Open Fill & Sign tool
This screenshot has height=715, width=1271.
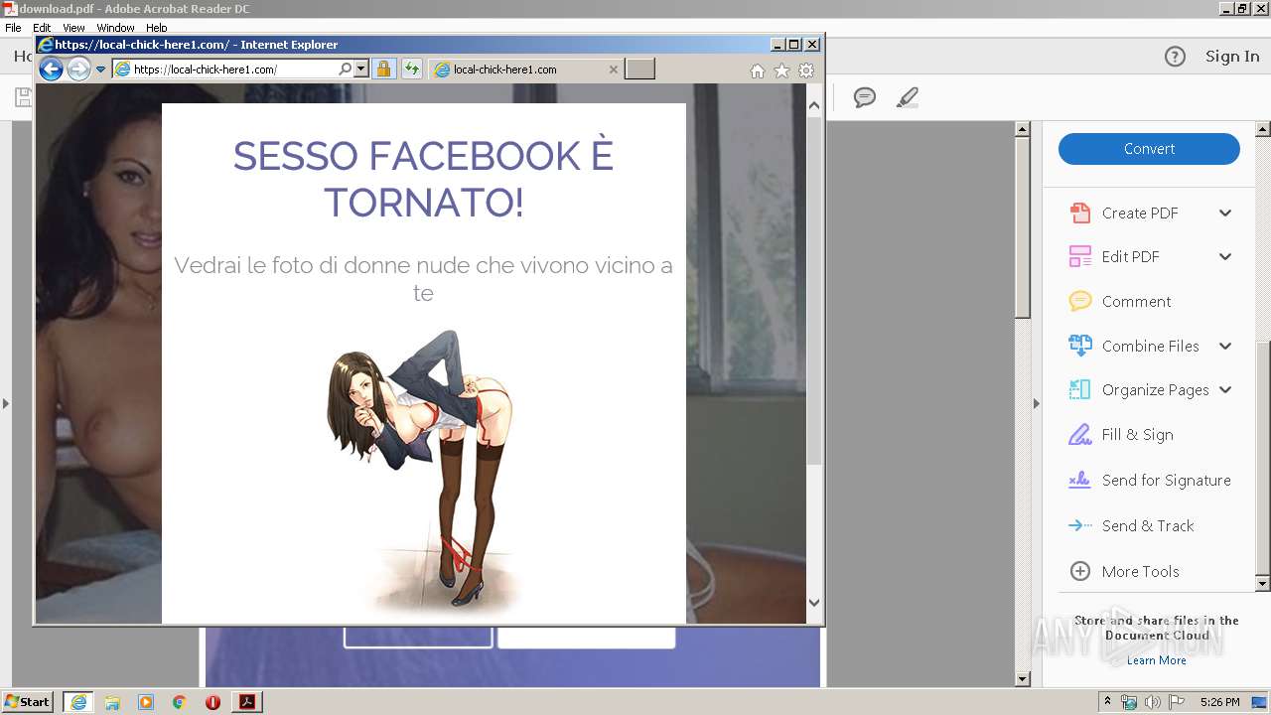tap(1137, 435)
